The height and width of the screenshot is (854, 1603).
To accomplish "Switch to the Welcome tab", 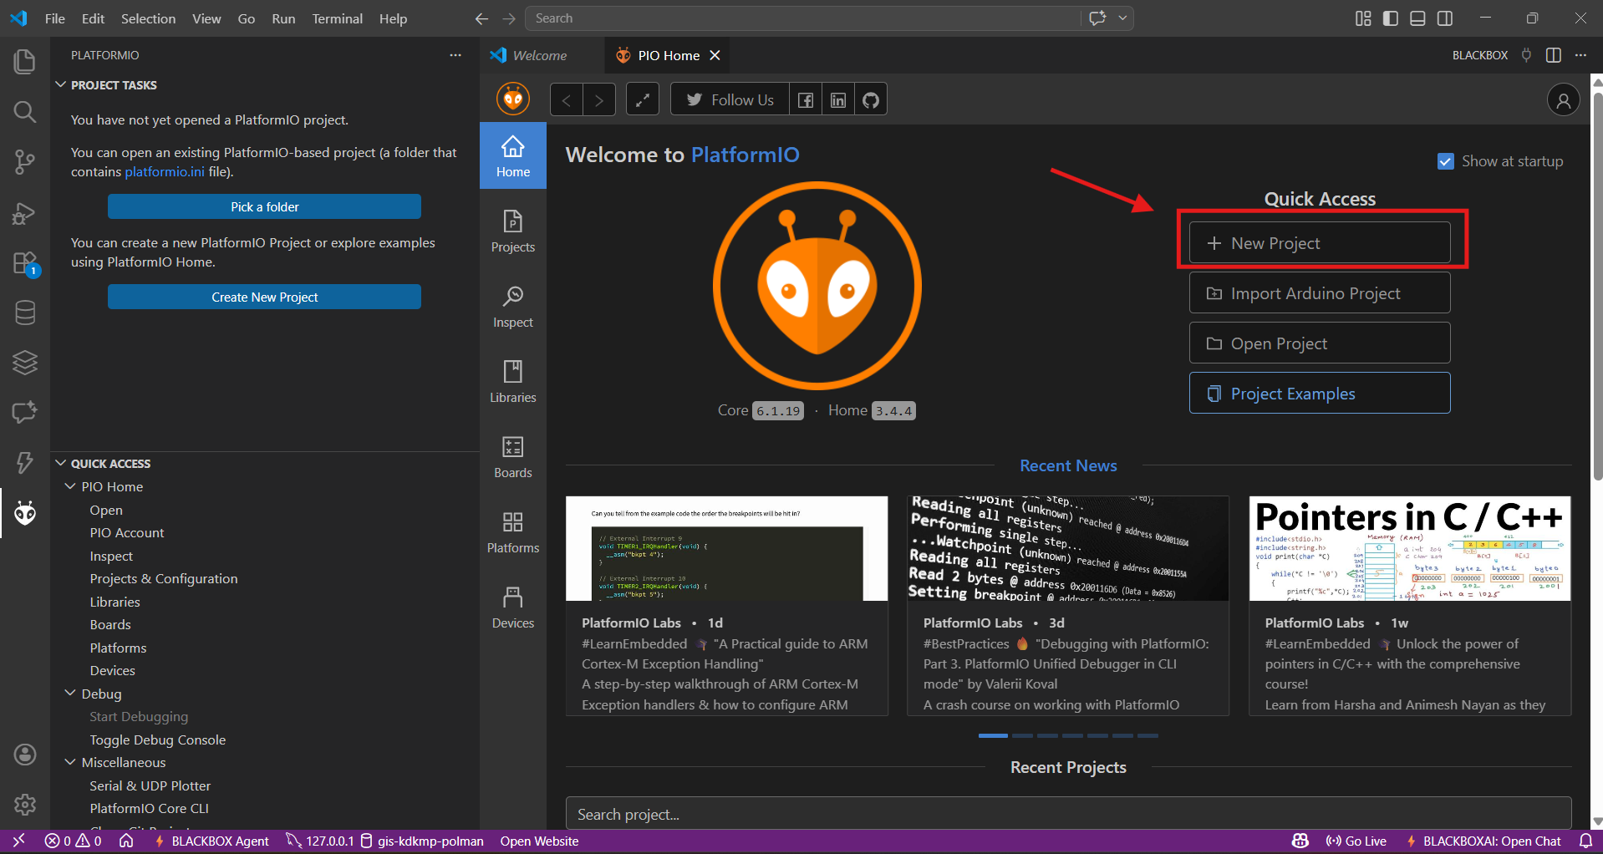I will [x=540, y=55].
